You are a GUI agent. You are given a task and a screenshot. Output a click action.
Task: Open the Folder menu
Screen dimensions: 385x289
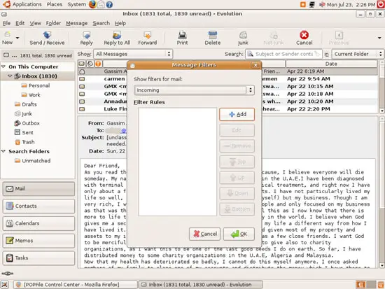click(x=53, y=23)
